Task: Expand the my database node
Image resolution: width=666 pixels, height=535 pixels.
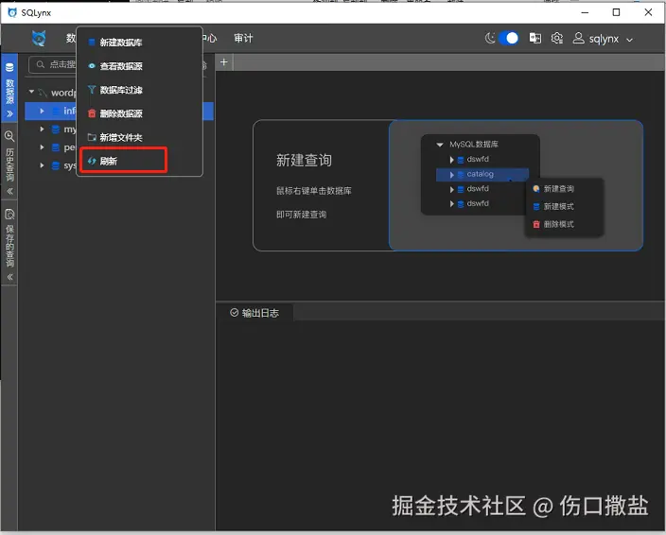Action: point(42,129)
